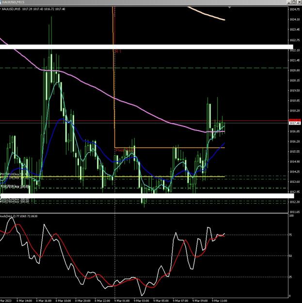This screenshot has height=303, width=302.
Task: Click price scale value 1818.20
Action: click(x=295, y=111)
